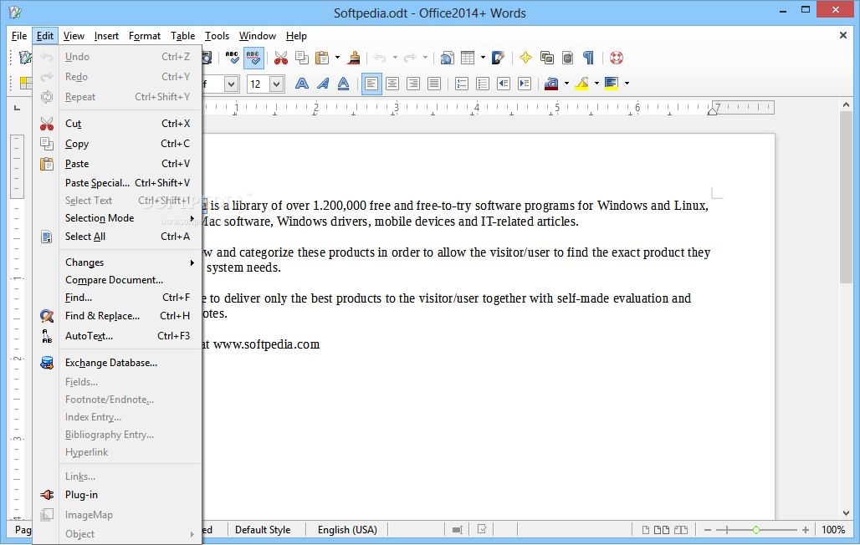Open the Spelling and Grammar check
The height and width of the screenshot is (545, 860).
[x=233, y=58]
